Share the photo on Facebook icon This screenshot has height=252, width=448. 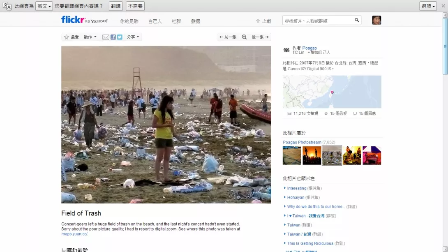coord(113,37)
